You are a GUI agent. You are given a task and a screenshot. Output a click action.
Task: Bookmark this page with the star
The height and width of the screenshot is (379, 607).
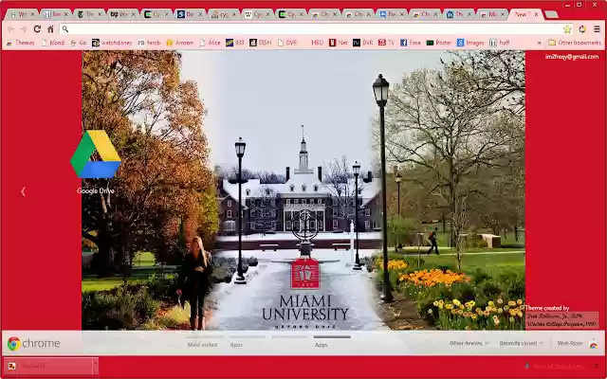click(x=567, y=29)
